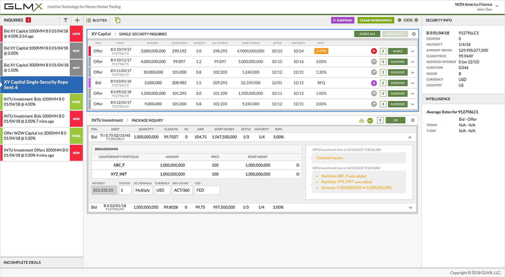Image resolution: width=505 pixels, height=277 pixels.
Task: Decrease zoom with the minus icon
Action: (x=400, y=20)
